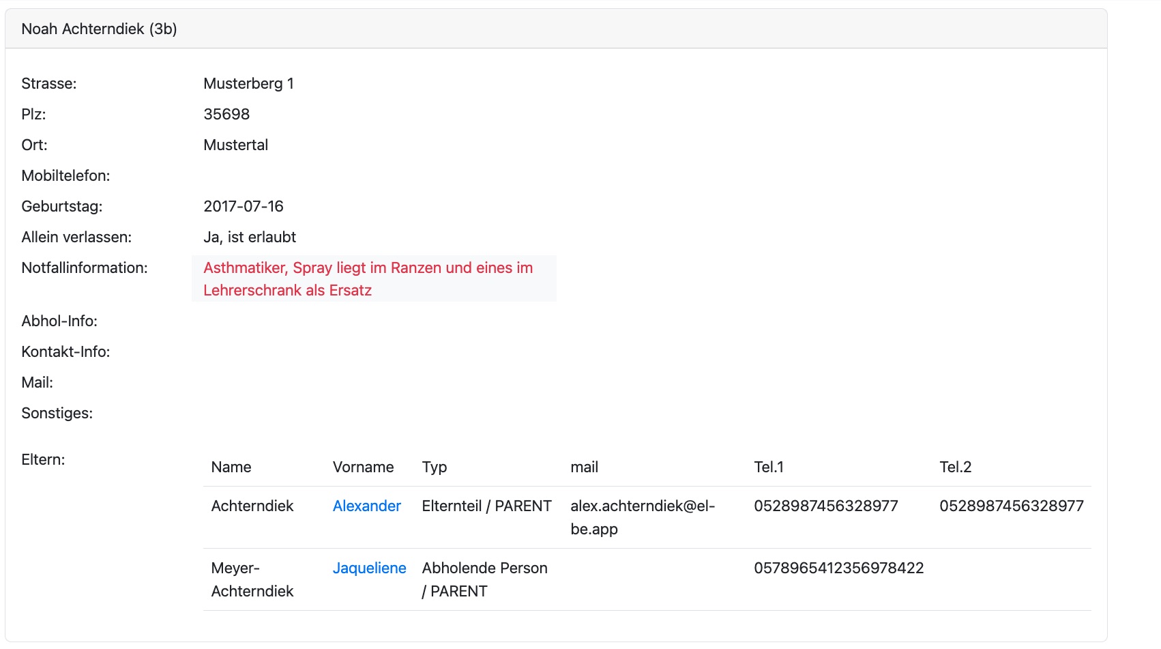Click the birthday value 2017-07-16
Screen dimensions: 1161x649
coord(243,206)
